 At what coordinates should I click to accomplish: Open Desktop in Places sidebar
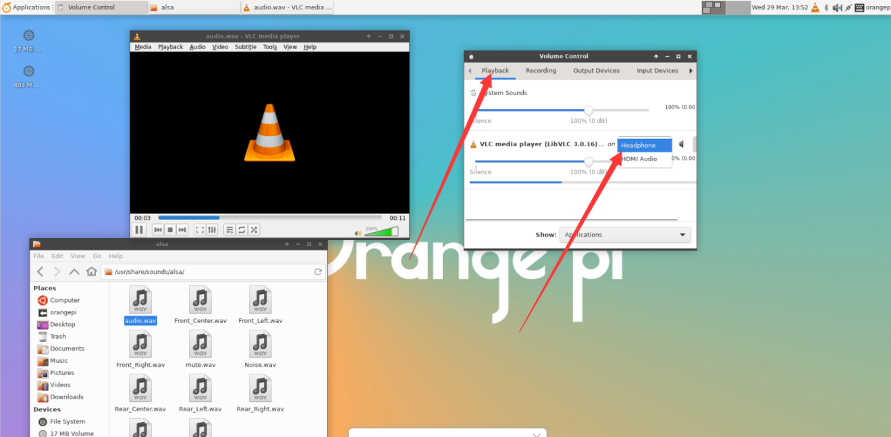(x=62, y=324)
